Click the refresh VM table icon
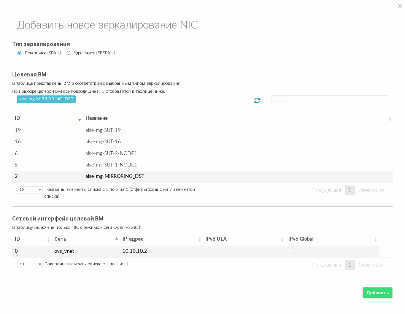 (257, 100)
